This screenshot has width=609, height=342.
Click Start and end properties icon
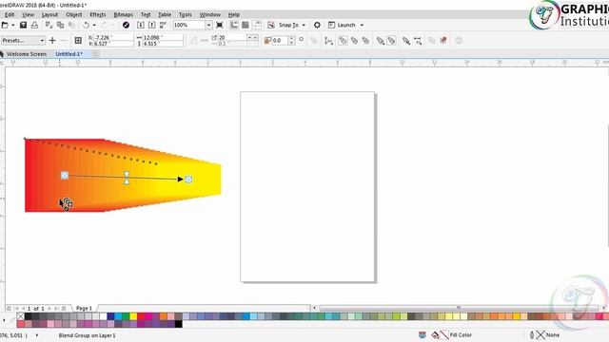pos(418,40)
